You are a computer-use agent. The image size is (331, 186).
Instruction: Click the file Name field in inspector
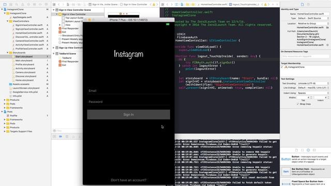tap(313, 14)
